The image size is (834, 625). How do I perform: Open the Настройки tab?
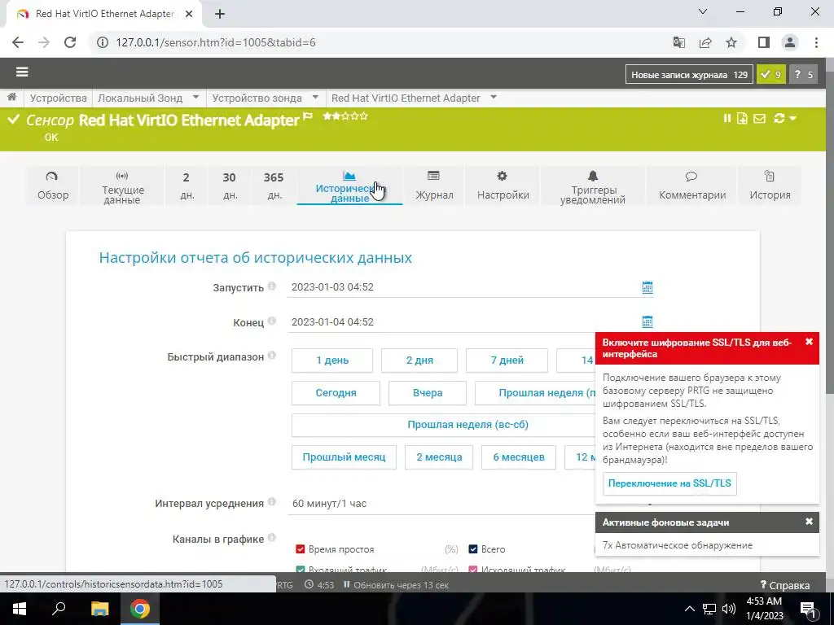503,186
